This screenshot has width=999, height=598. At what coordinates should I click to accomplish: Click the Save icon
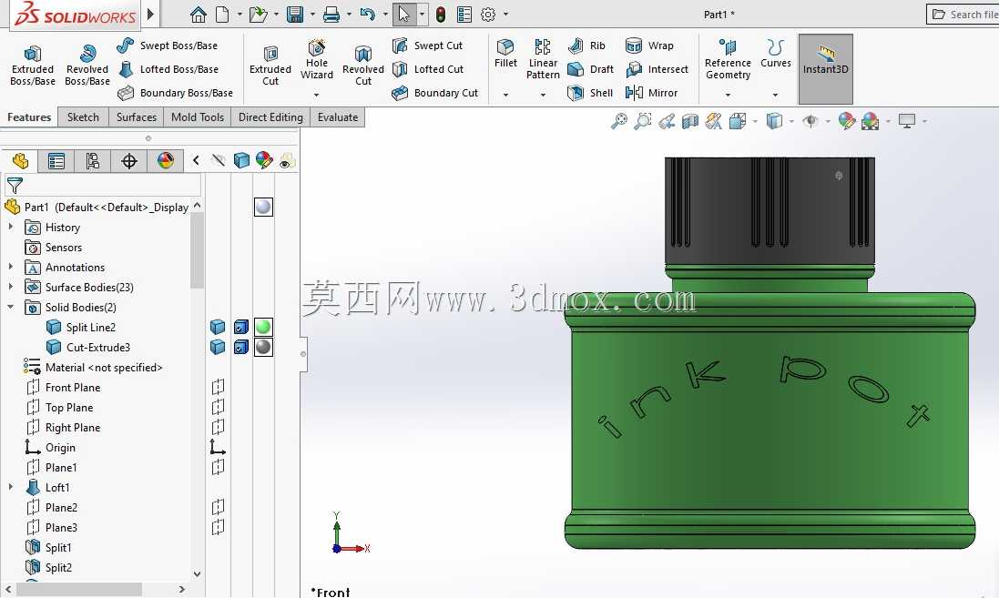tap(295, 14)
